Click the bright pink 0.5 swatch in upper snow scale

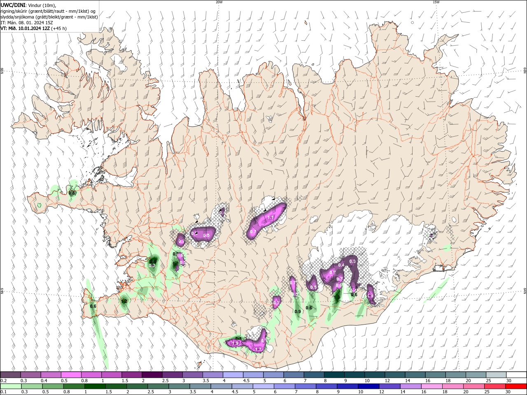click(71, 374)
